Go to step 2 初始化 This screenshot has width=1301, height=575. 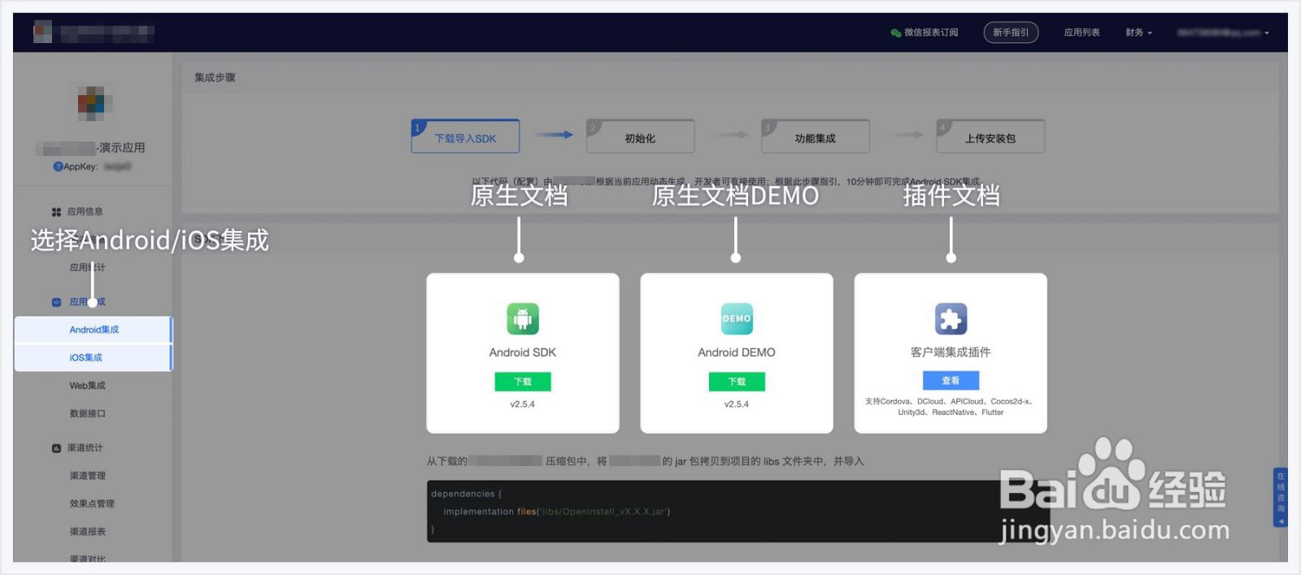(x=640, y=137)
